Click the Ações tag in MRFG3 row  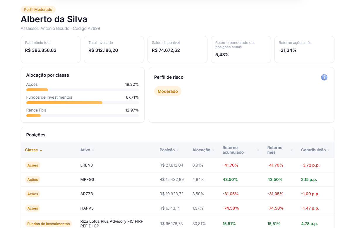33,179
